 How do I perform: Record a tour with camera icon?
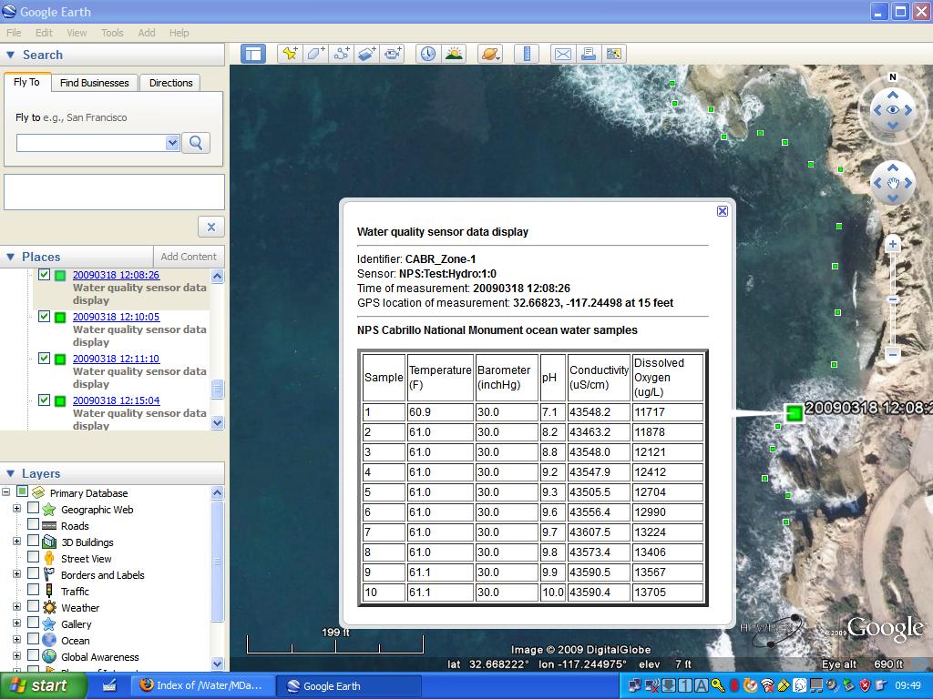click(393, 54)
